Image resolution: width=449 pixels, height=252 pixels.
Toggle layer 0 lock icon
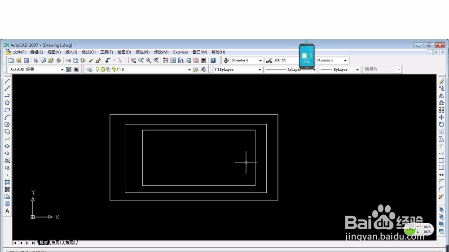[x=114, y=70]
